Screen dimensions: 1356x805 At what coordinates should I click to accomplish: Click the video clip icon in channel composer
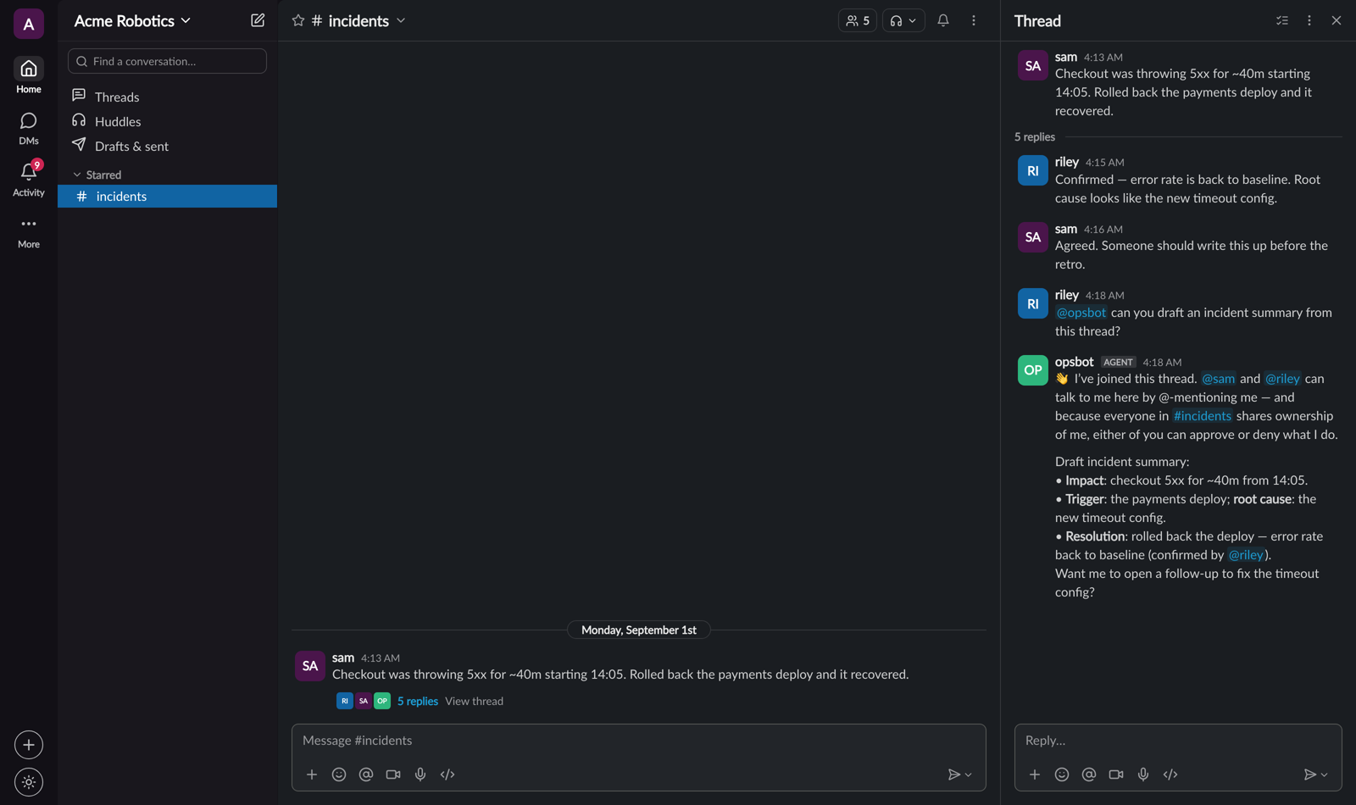point(393,774)
